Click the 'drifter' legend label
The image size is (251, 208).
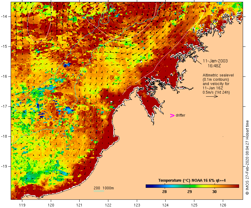coord(180,115)
